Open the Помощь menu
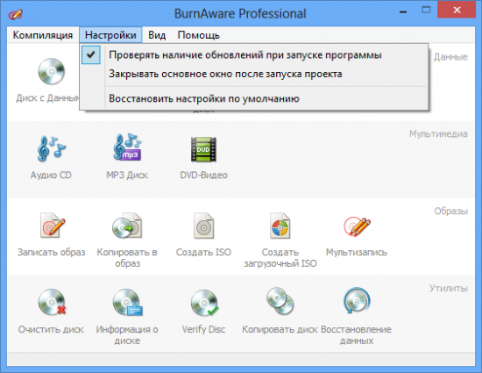The width and height of the screenshot is (482, 373). (199, 35)
